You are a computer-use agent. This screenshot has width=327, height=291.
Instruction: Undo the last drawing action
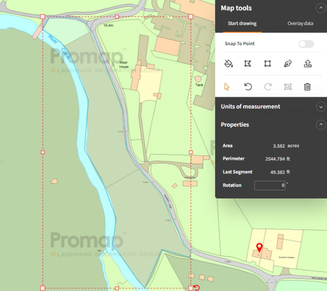[248, 87]
